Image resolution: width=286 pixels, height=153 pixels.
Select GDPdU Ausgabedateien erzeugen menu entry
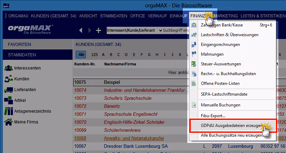[x=233, y=126]
